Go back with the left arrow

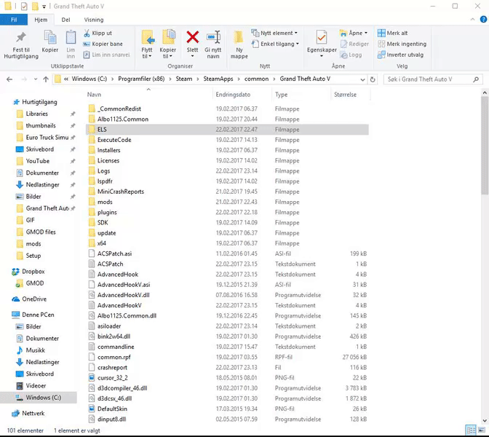[x=9, y=79]
